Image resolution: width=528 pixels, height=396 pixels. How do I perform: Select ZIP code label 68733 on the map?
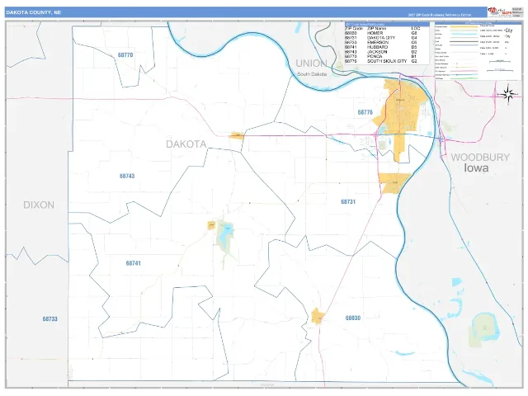tap(49, 318)
